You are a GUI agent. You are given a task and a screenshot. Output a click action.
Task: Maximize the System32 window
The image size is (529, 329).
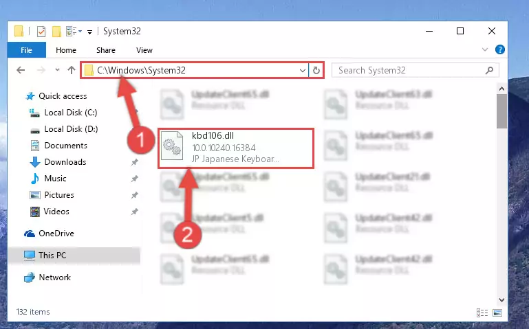click(x=460, y=32)
